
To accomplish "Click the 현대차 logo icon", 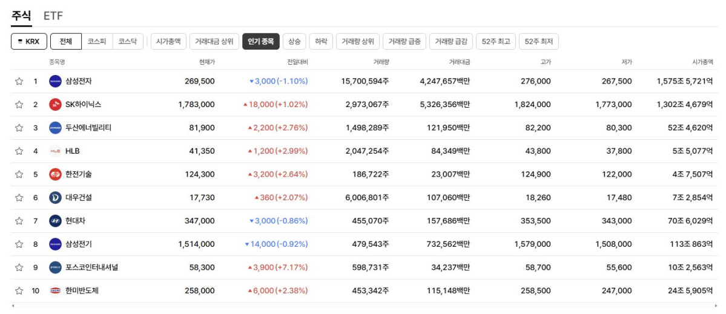I will [55, 221].
